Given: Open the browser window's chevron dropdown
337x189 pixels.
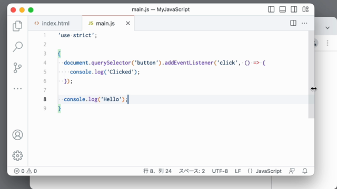Looking at the screenshot, I should (x=328, y=28).
